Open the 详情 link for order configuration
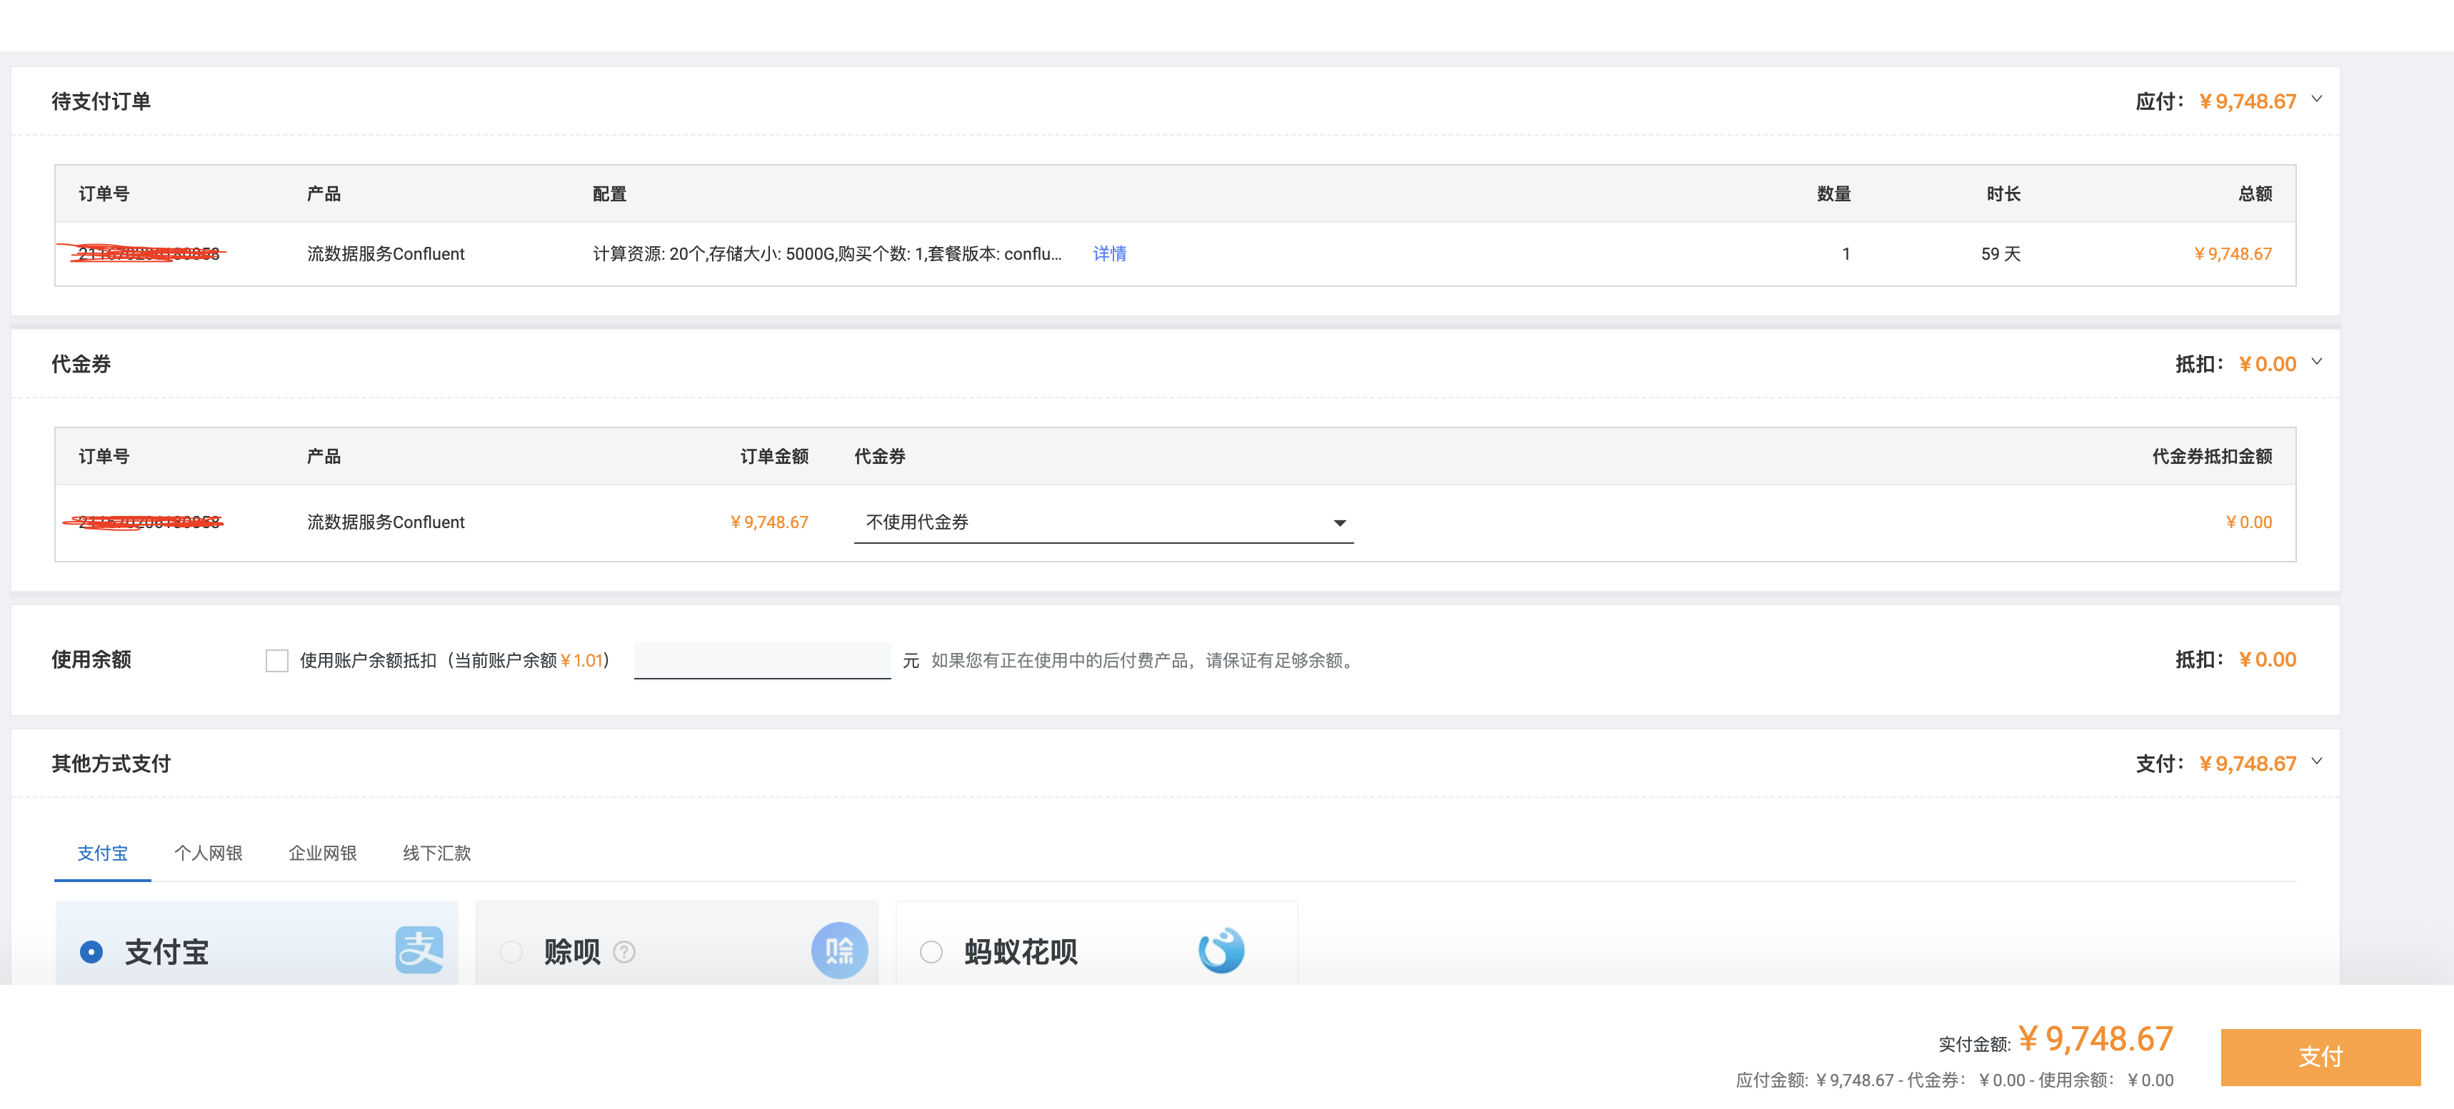 1109,254
